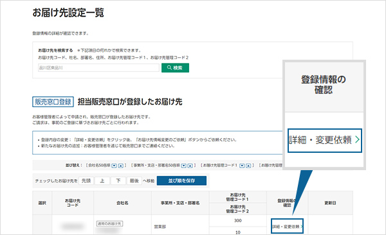The width and height of the screenshot is (386, 235).
Task: Click the 担当販売窓口が登録したお届け先 heading
Action: [x=130, y=101]
